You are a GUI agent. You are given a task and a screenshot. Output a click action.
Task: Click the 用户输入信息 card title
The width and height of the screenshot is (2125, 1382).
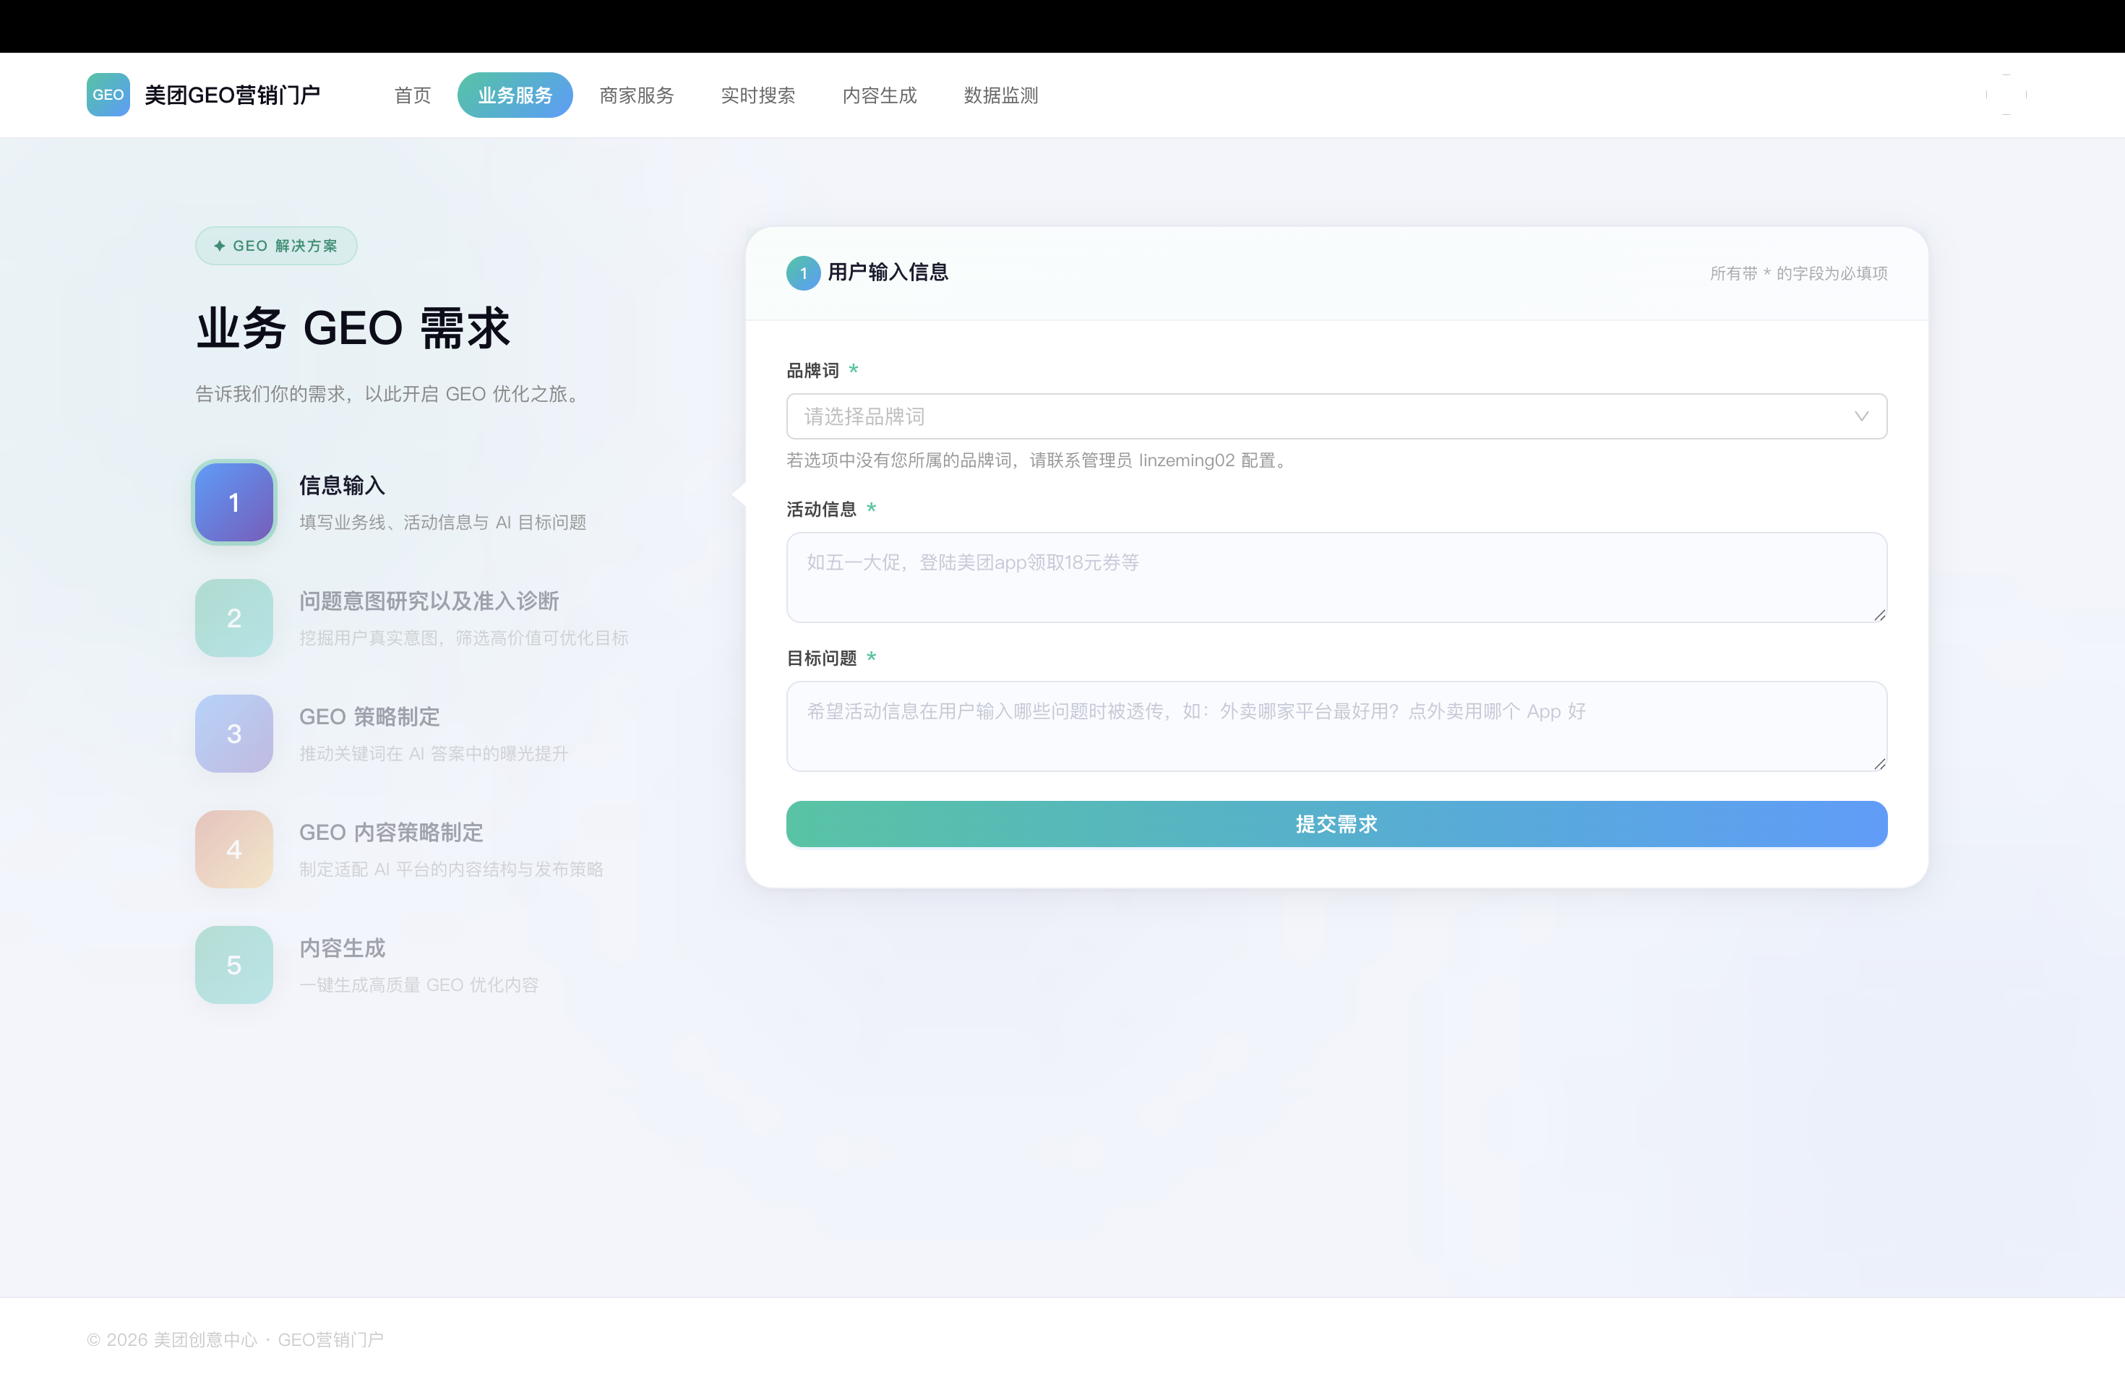point(888,272)
